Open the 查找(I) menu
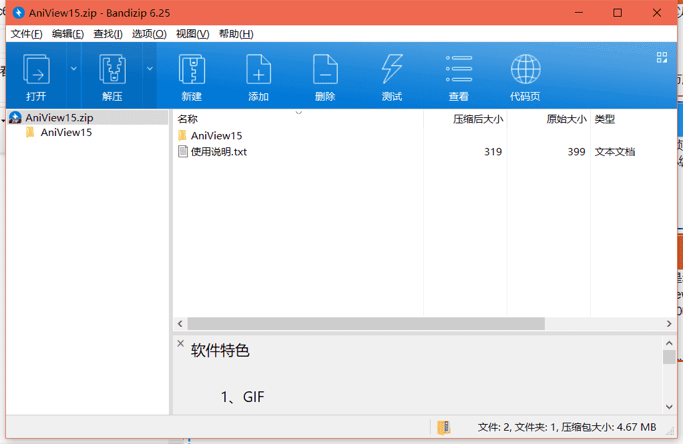Image resolution: width=683 pixels, height=444 pixels. (108, 34)
